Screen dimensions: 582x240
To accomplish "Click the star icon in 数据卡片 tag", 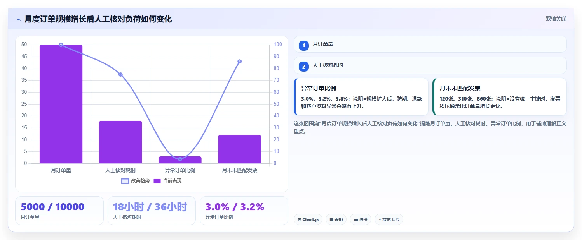I will [380, 219].
